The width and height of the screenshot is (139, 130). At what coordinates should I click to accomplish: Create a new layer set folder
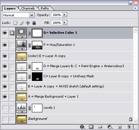point(100,127)
